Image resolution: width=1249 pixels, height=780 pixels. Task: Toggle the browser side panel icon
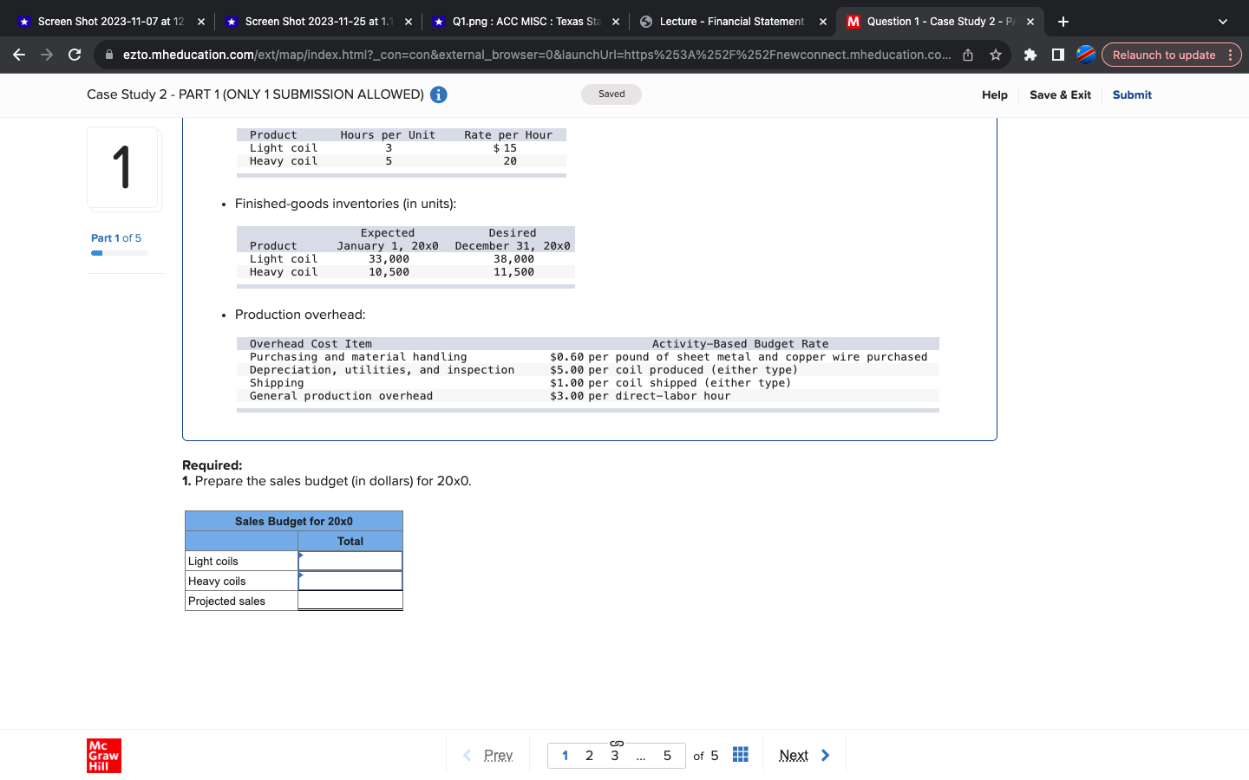[x=1058, y=55]
